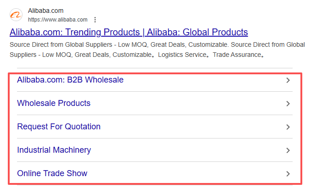Open the Request For Quotation sitelink
The image size is (328, 194).
point(59,127)
